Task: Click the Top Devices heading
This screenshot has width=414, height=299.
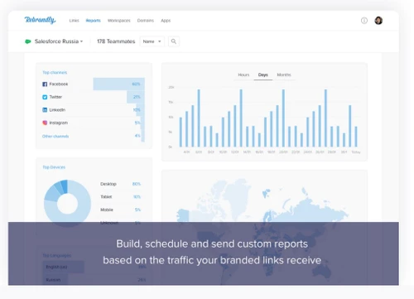Action: click(x=54, y=167)
